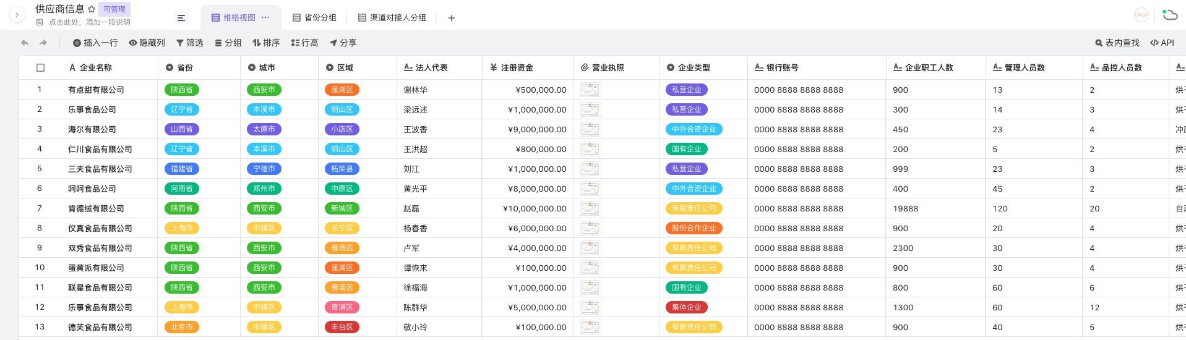Star the 供应商信息 table as favorite
The image size is (1186, 340).
click(92, 9)
